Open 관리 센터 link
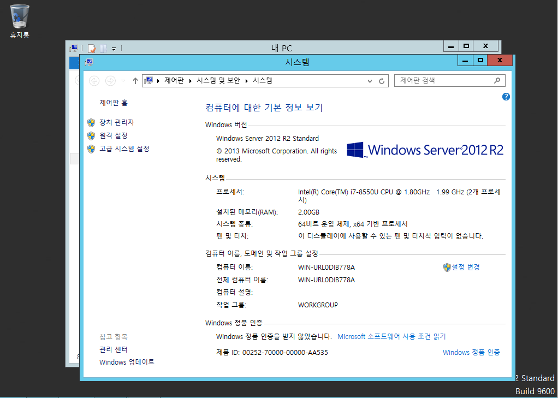Viewport: 558px width, 398px height. [114, 349]
